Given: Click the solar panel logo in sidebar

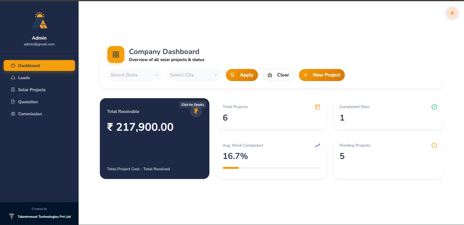Looking at the screenshot, I should coord(39,20).
